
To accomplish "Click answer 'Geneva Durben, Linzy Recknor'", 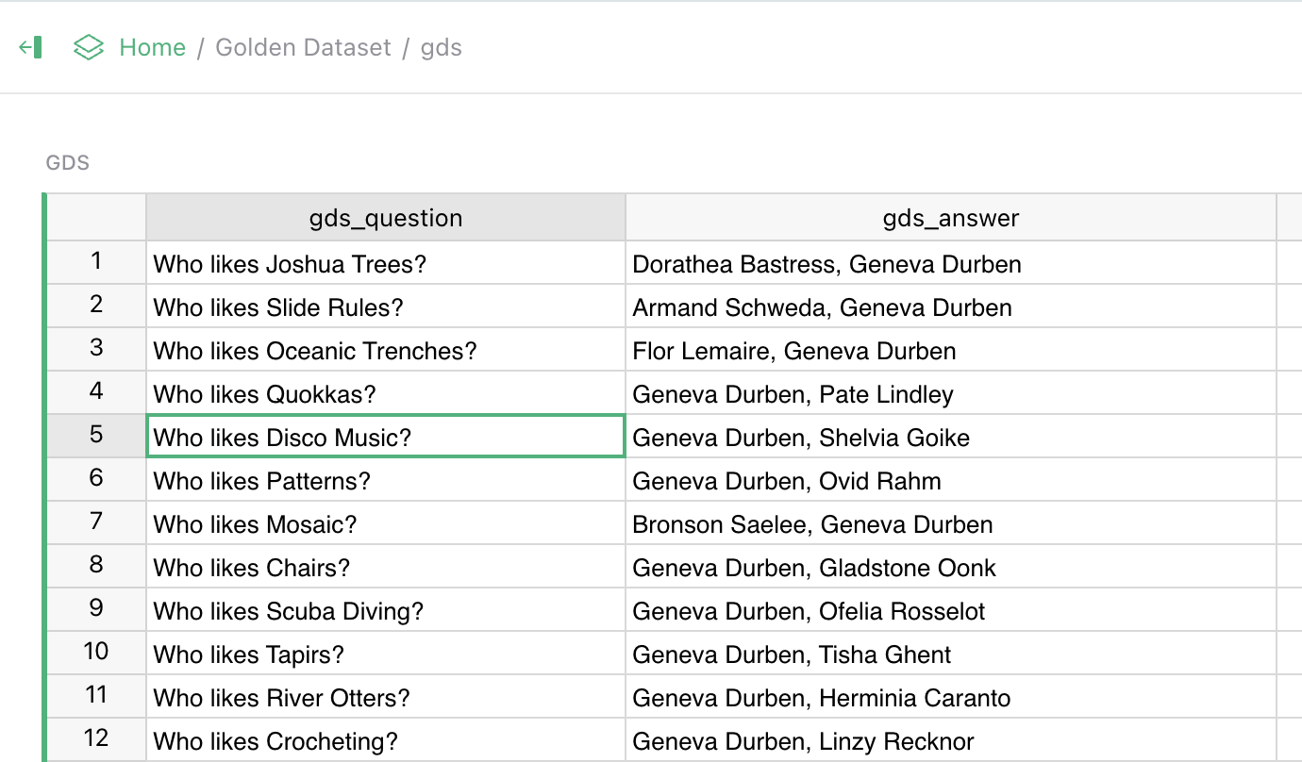I will (950, 740).
